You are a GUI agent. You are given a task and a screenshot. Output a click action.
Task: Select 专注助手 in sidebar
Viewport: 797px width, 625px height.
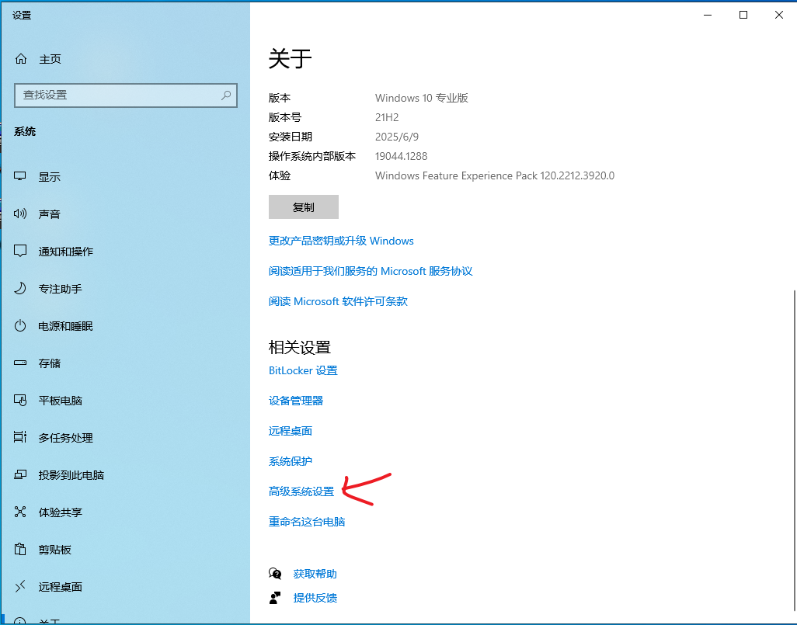60,289
